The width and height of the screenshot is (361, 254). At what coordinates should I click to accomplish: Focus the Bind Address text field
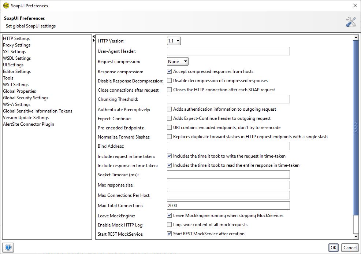228,146
